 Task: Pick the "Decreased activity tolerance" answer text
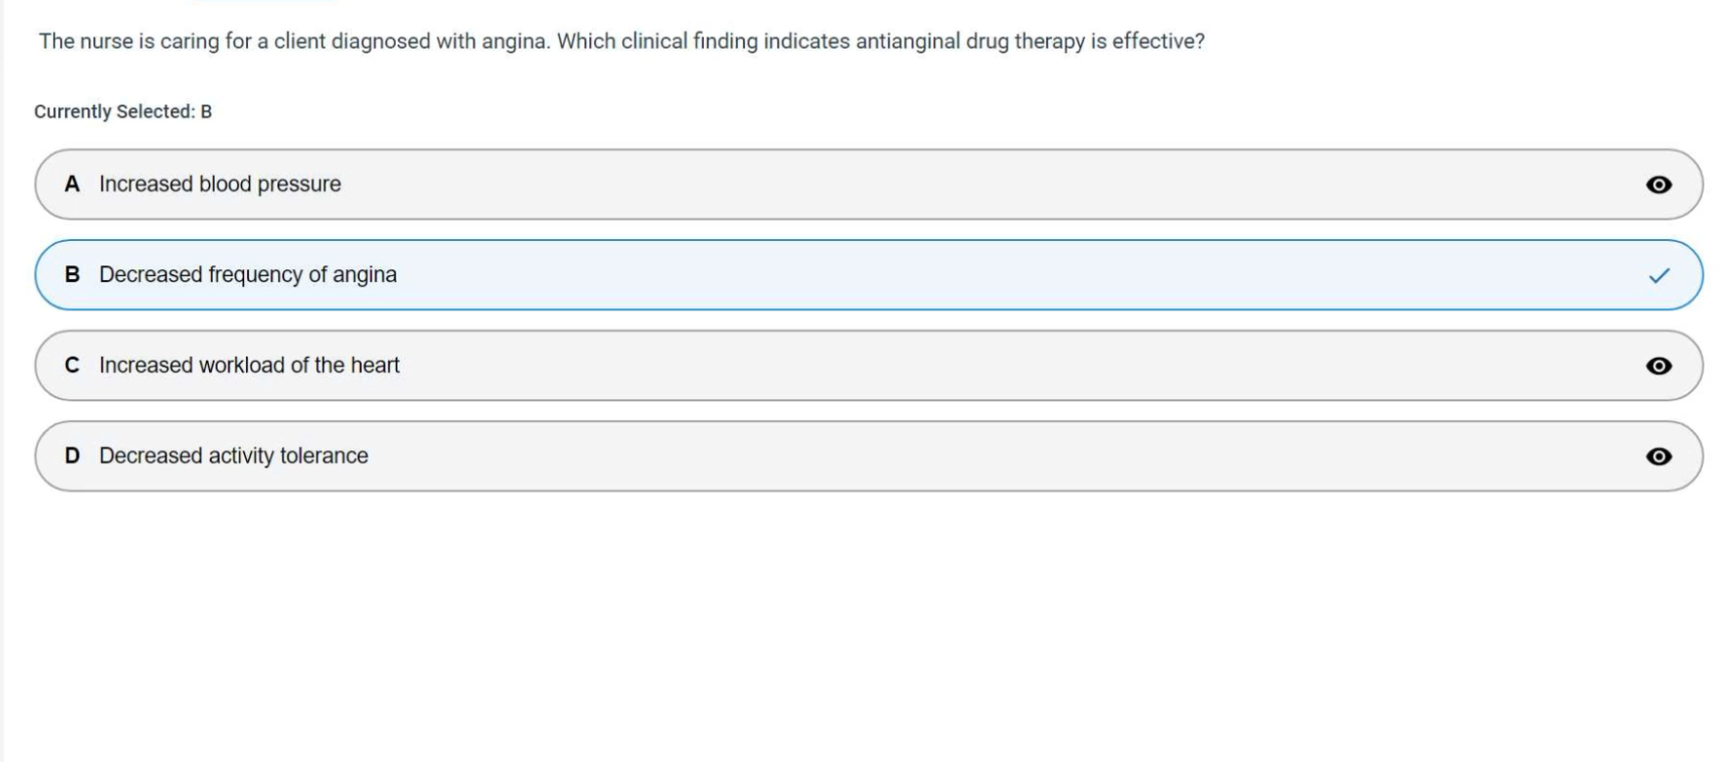[x=233, y=455]
